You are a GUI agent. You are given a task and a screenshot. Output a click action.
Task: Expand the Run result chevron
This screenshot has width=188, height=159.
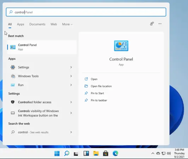[x=71, y=85]
